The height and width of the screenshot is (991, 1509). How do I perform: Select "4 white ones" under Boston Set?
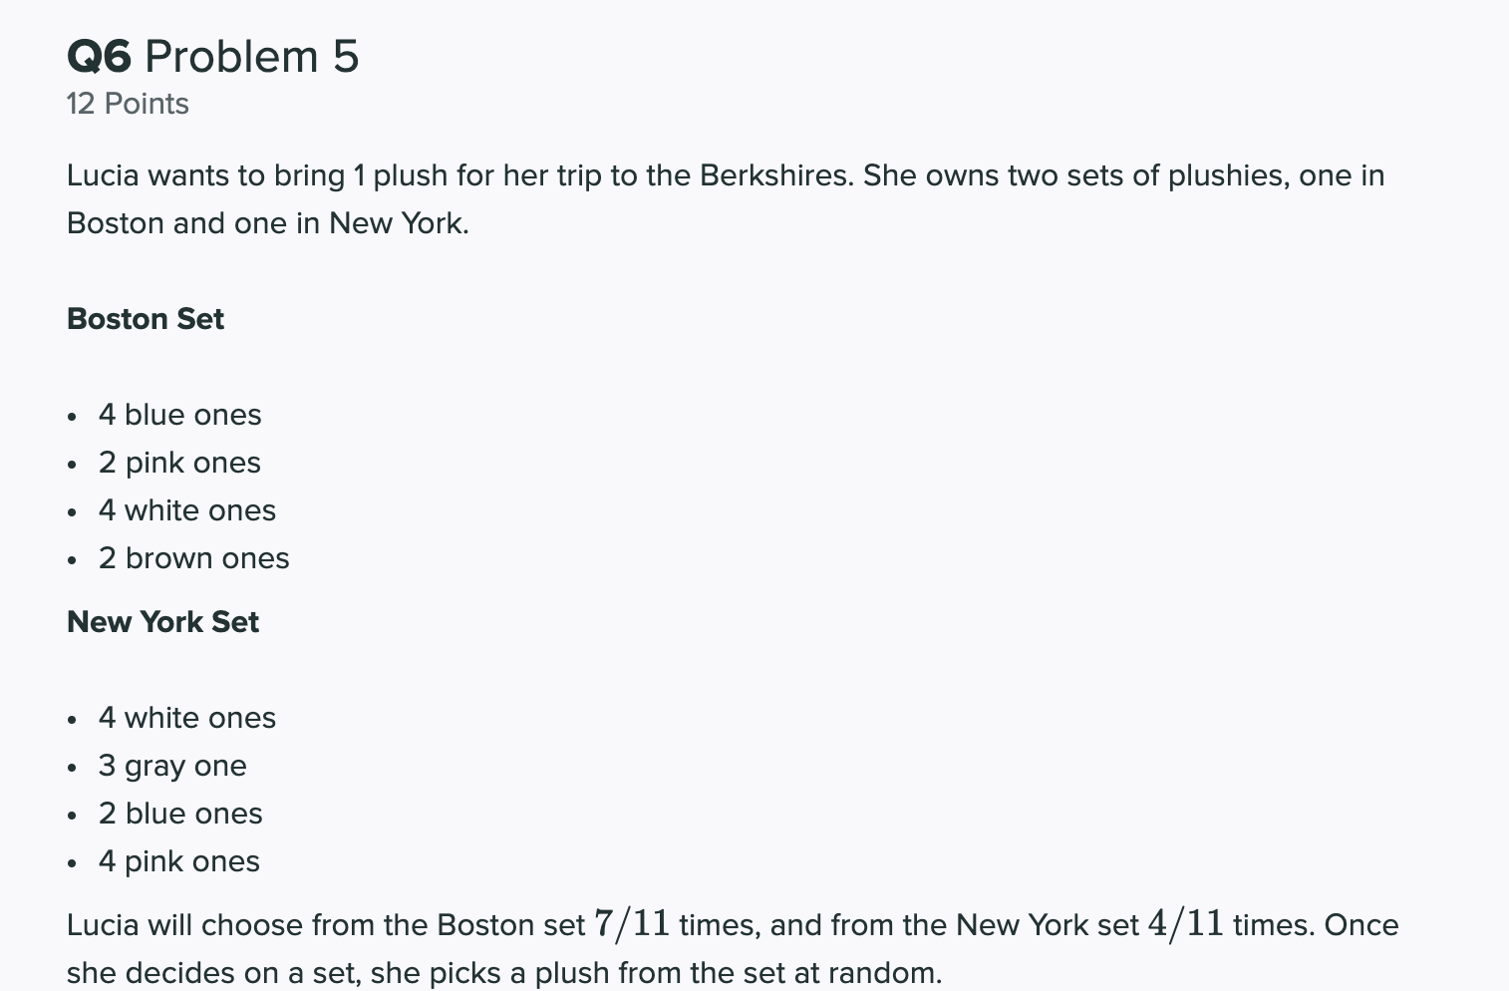pos(187,510)
